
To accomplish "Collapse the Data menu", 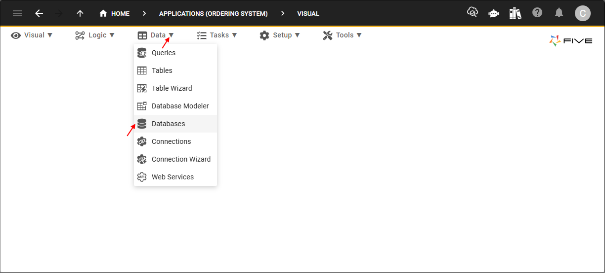I will click(x=156, y=35).
